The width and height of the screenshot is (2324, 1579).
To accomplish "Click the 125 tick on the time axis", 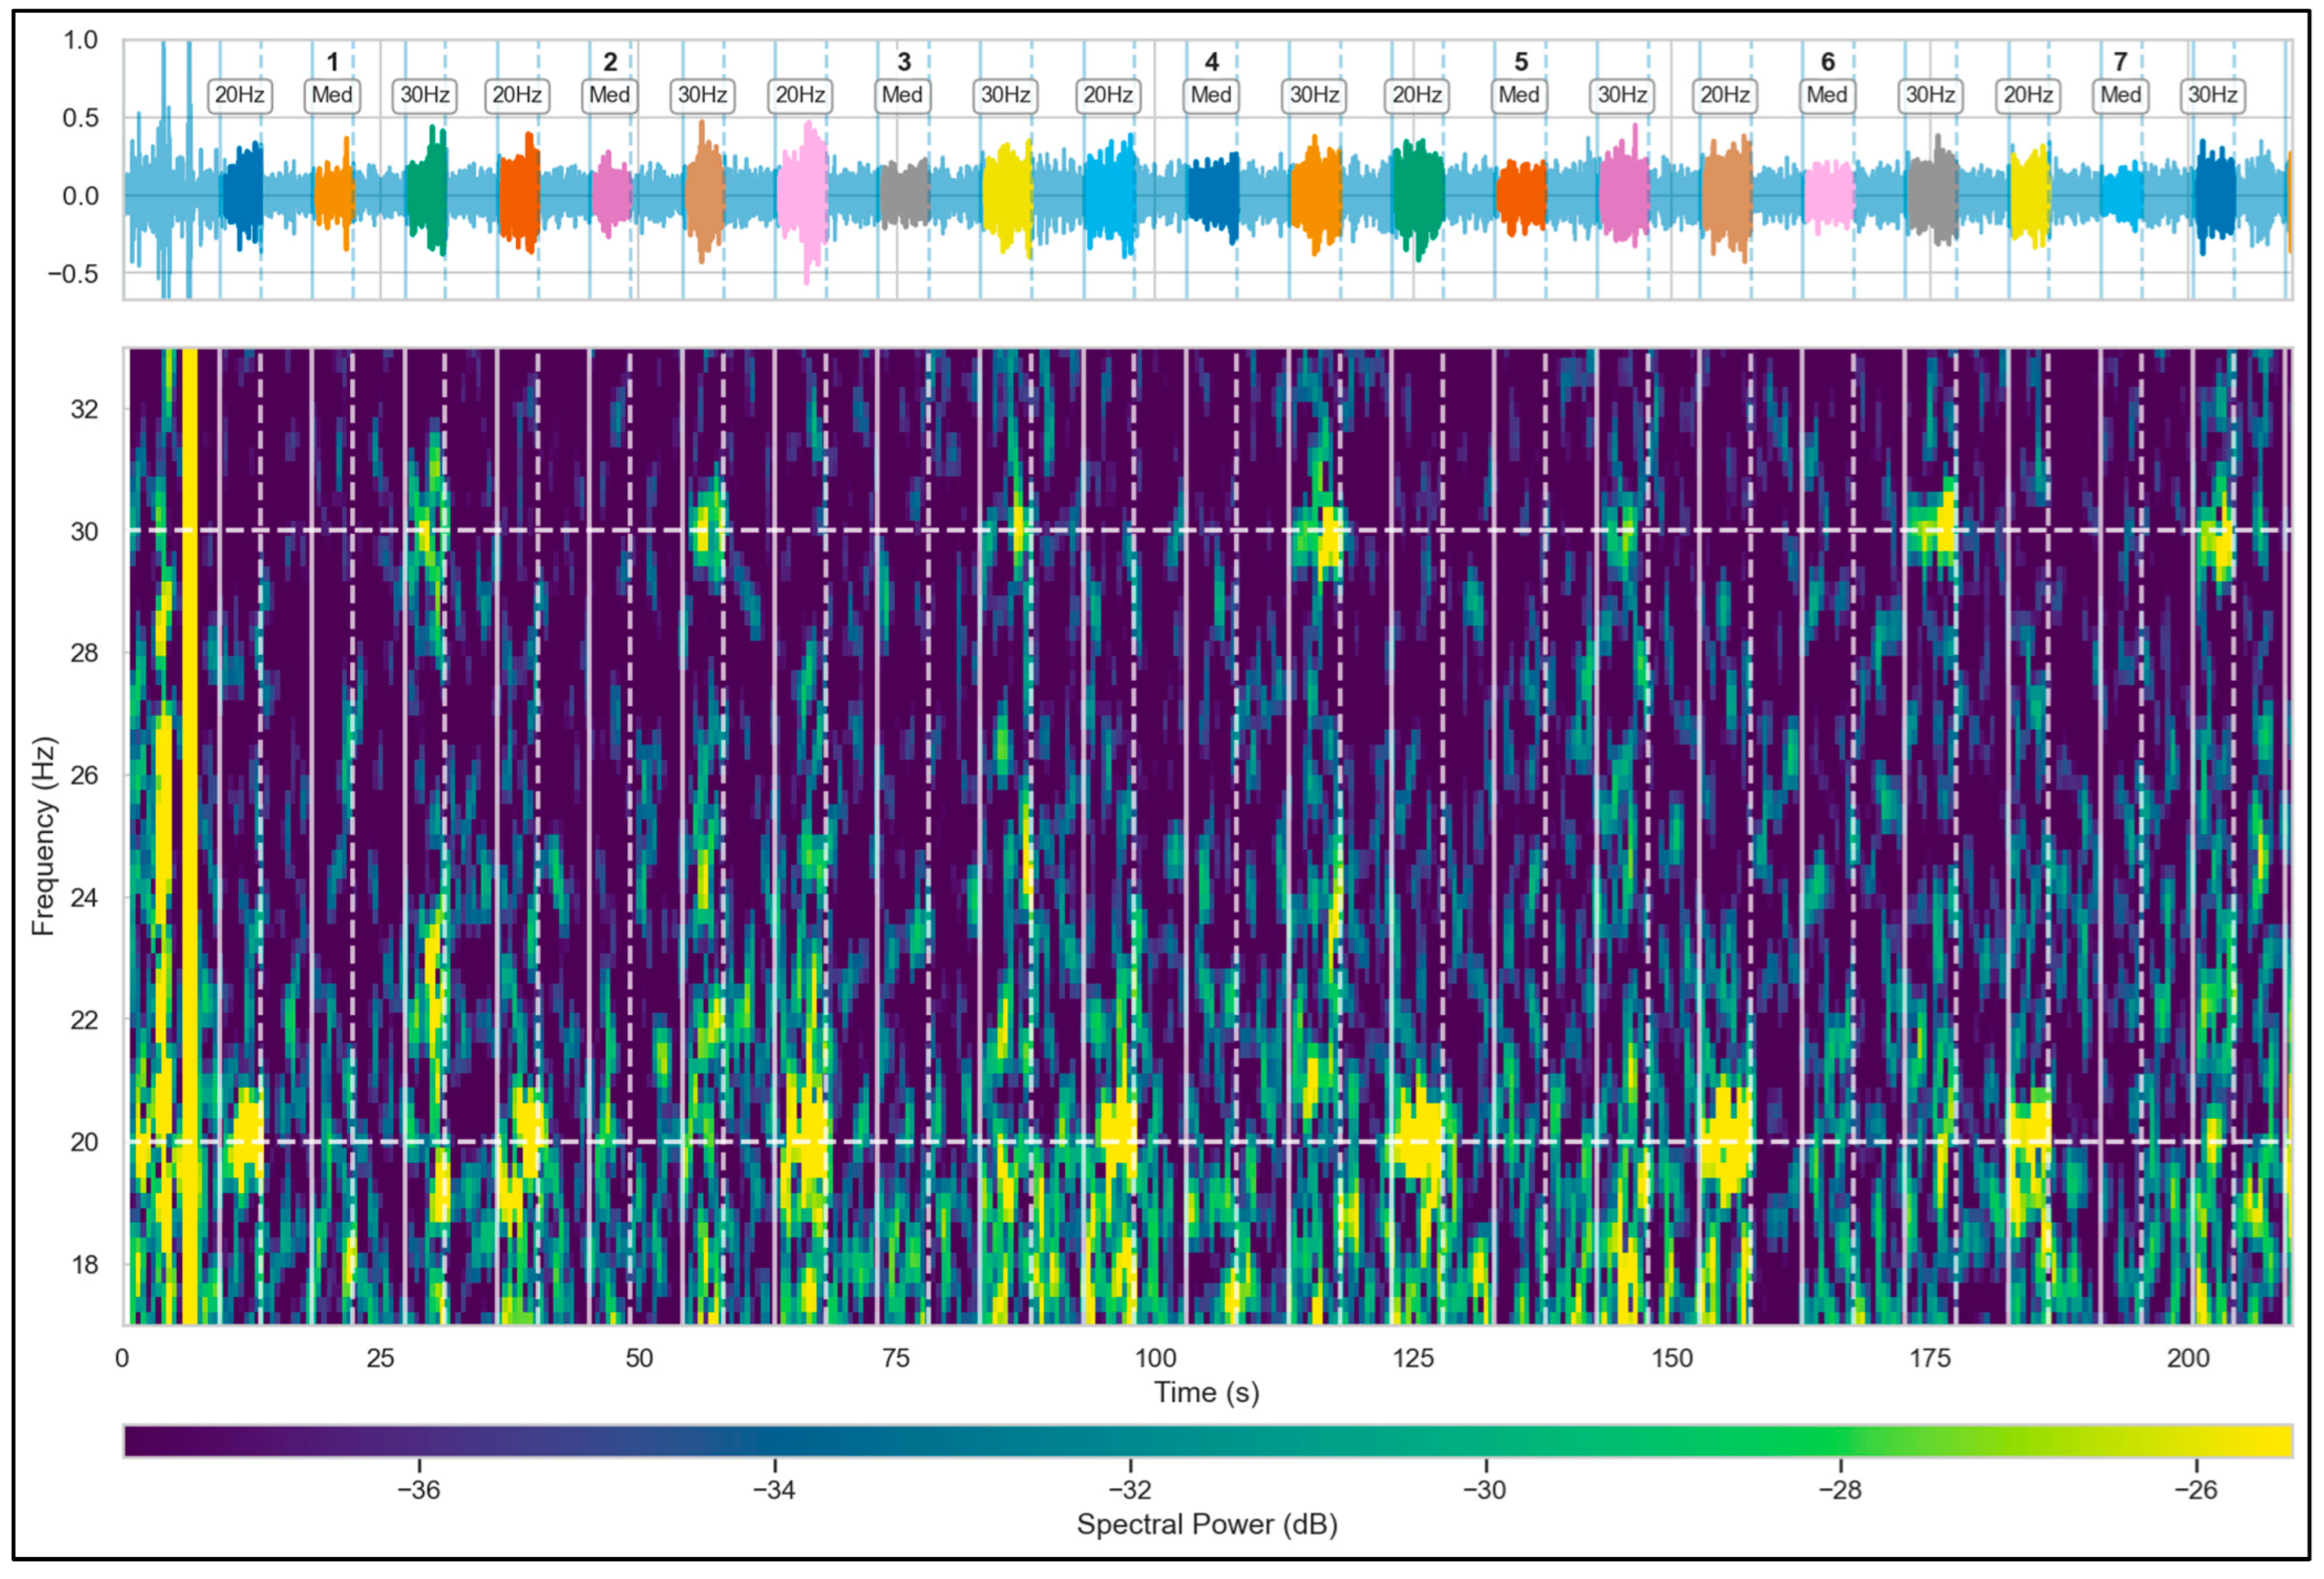I will pos(1413,1358).
